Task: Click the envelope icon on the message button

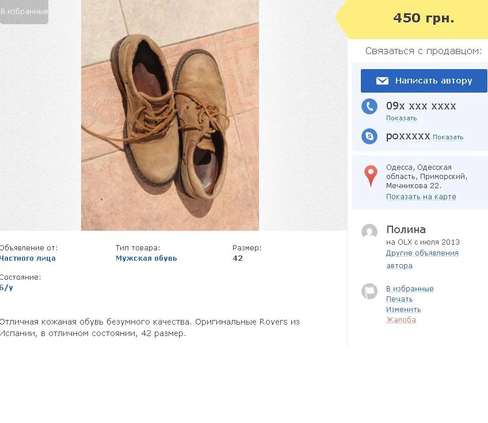Action: click(x=382, y=81)
